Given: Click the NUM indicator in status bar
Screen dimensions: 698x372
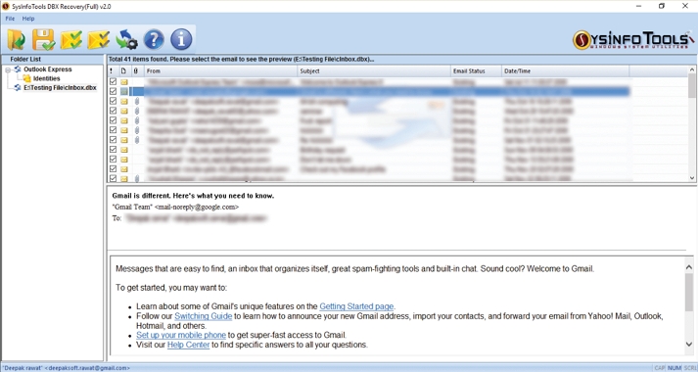Looking at the screenshot, I should point(674,368).
